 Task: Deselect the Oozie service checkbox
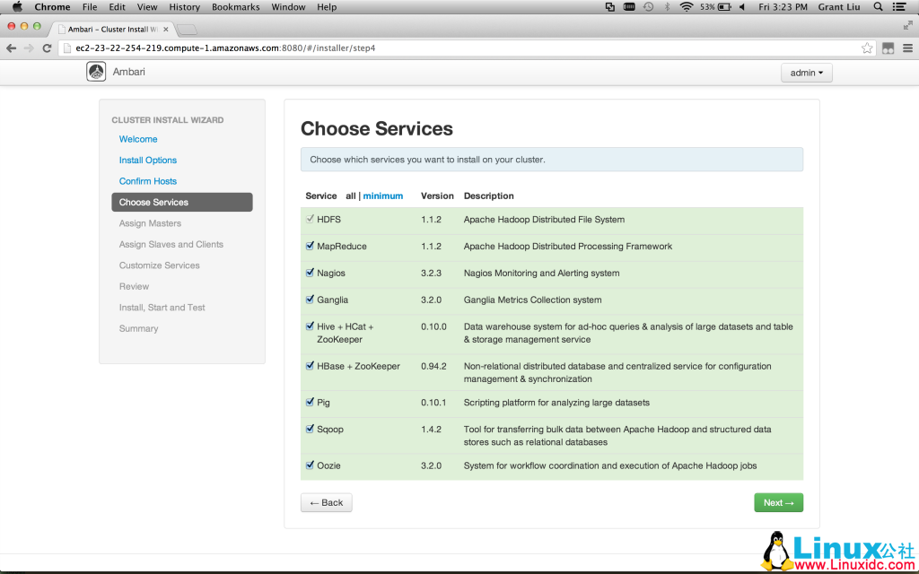coord(310,465)
